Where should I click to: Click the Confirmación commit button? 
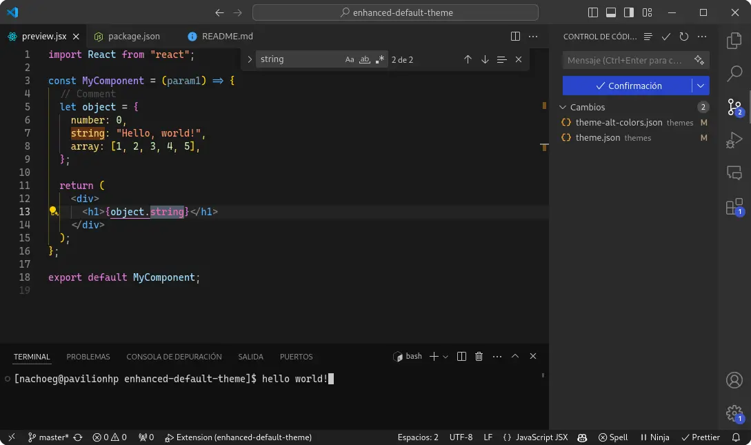pos(628,86)
